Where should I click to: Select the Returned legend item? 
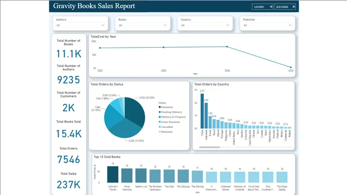(165, 132)
